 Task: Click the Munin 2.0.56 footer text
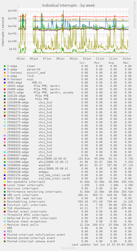68,248
